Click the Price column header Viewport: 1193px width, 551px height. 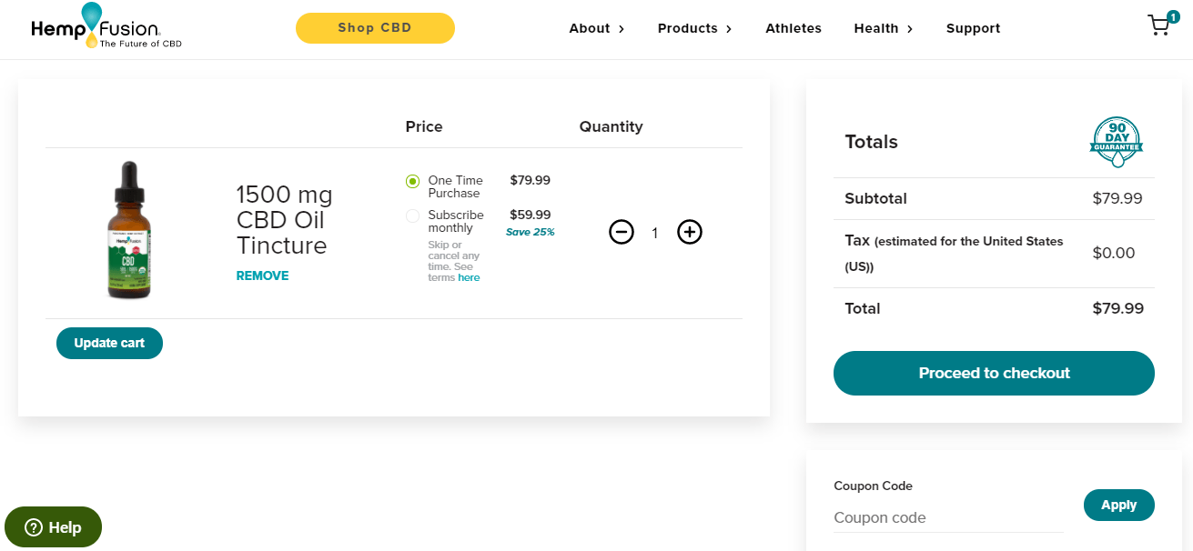424,126
